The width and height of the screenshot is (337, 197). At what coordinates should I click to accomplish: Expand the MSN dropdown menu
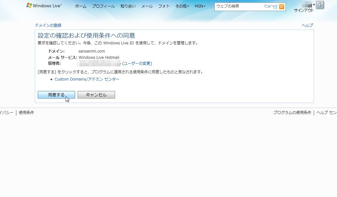[200, 6]
